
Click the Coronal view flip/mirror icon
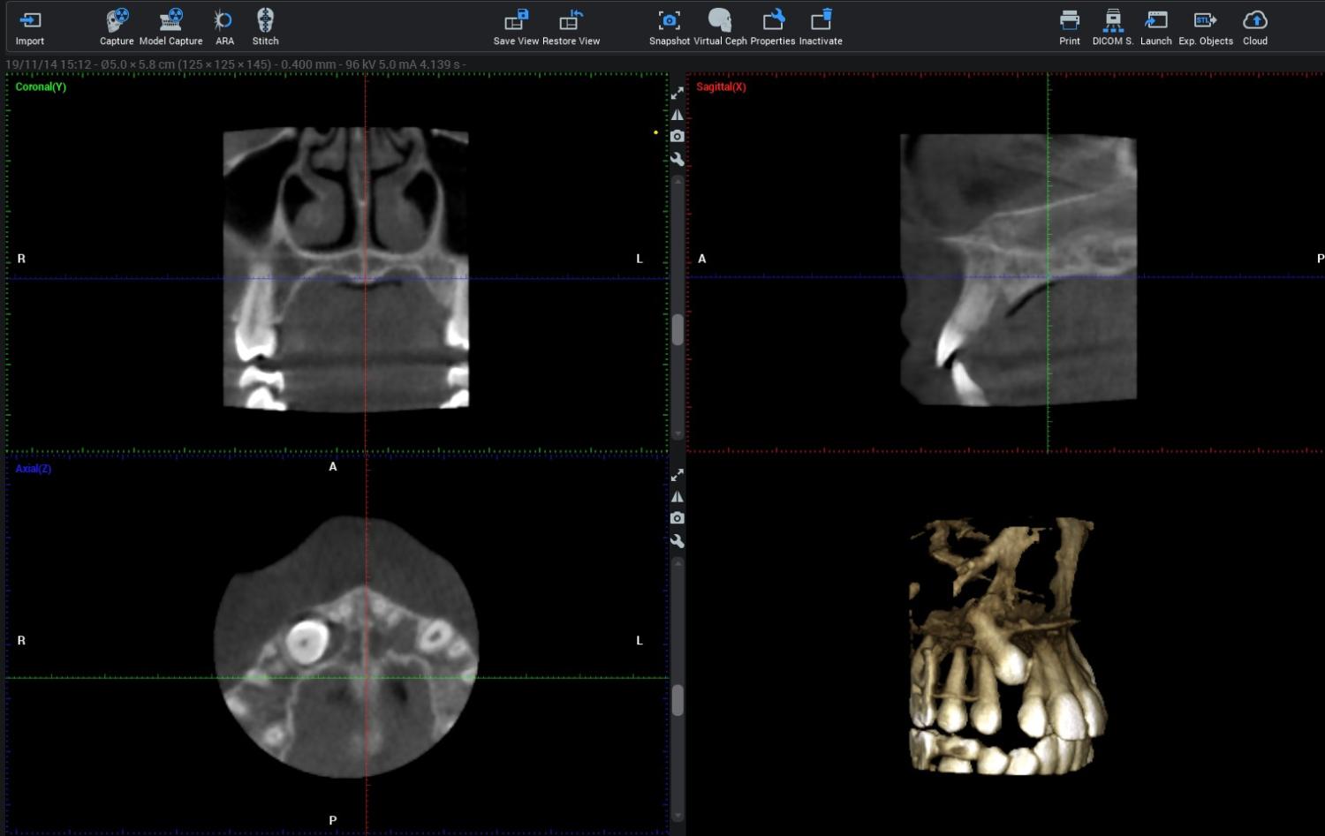pos(678,115)
